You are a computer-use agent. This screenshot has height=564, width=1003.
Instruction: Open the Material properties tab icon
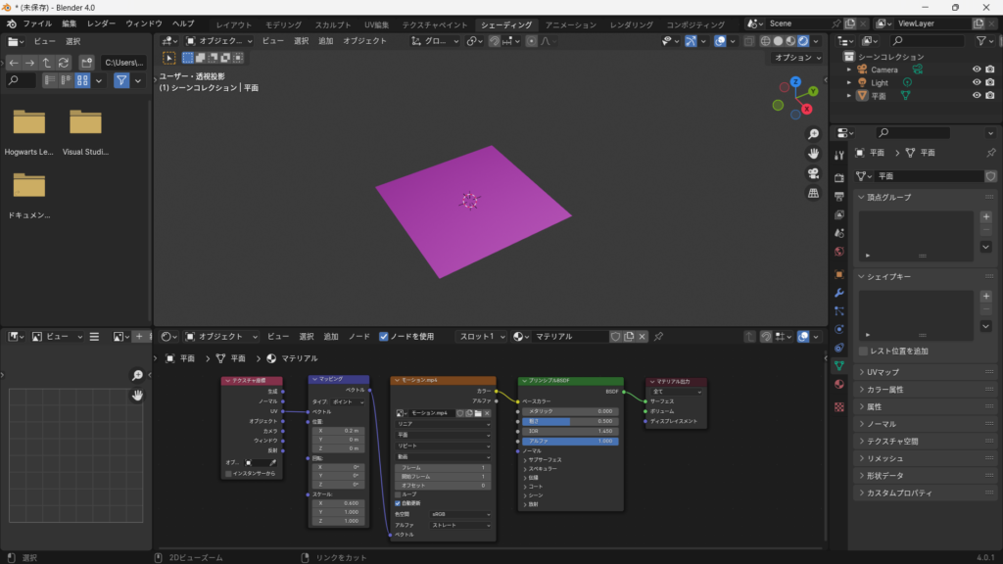tap(838, 384)
